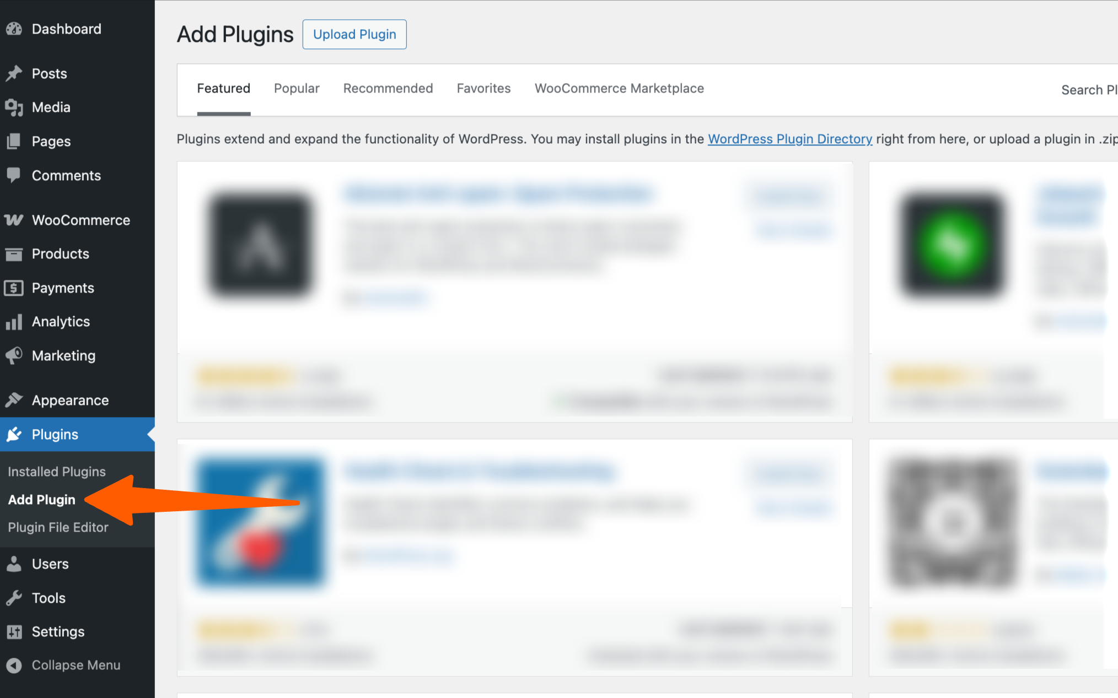Click the Analytics bar chart icon
Screen dimensions: 1118x698
(14, 322)
